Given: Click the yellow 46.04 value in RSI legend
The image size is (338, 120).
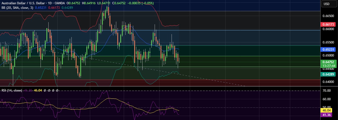Looking at the screenshot, I should (x=38, y=90).
